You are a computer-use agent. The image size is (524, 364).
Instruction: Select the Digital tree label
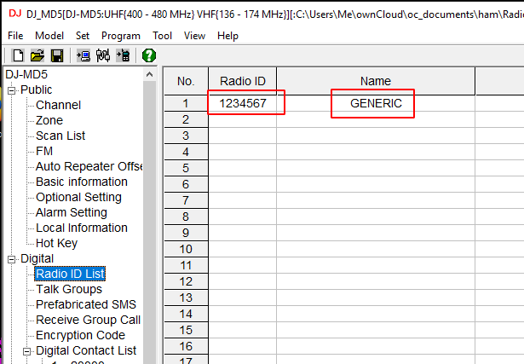pyautogui.click(x=37, y=258)
